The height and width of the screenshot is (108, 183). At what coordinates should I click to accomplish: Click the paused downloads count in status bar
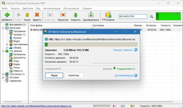(133, 106)
